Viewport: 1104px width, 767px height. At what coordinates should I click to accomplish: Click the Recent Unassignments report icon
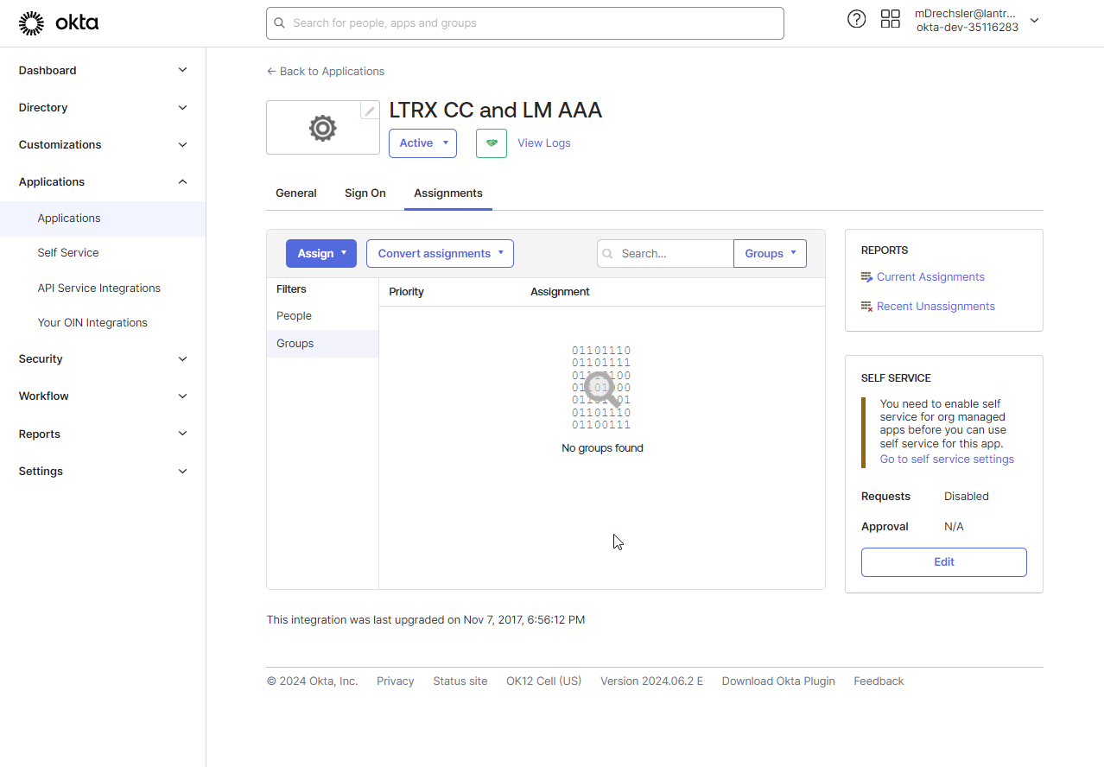[x=866, y=307]
